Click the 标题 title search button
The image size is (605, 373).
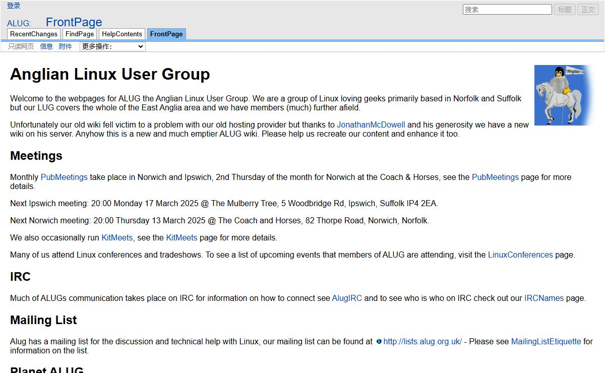(x=565, y=10)
